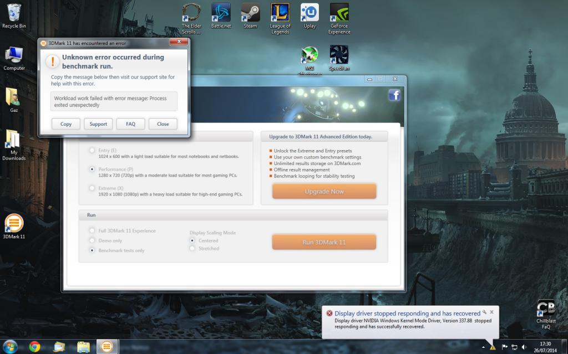Dismiss the display driver notification balloon

point(491,312)
